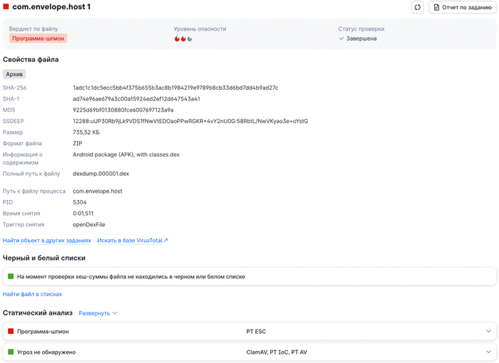The image size is (499, 363).
Task: Select the MD5 hash value
Action: (x=123, y=110)
